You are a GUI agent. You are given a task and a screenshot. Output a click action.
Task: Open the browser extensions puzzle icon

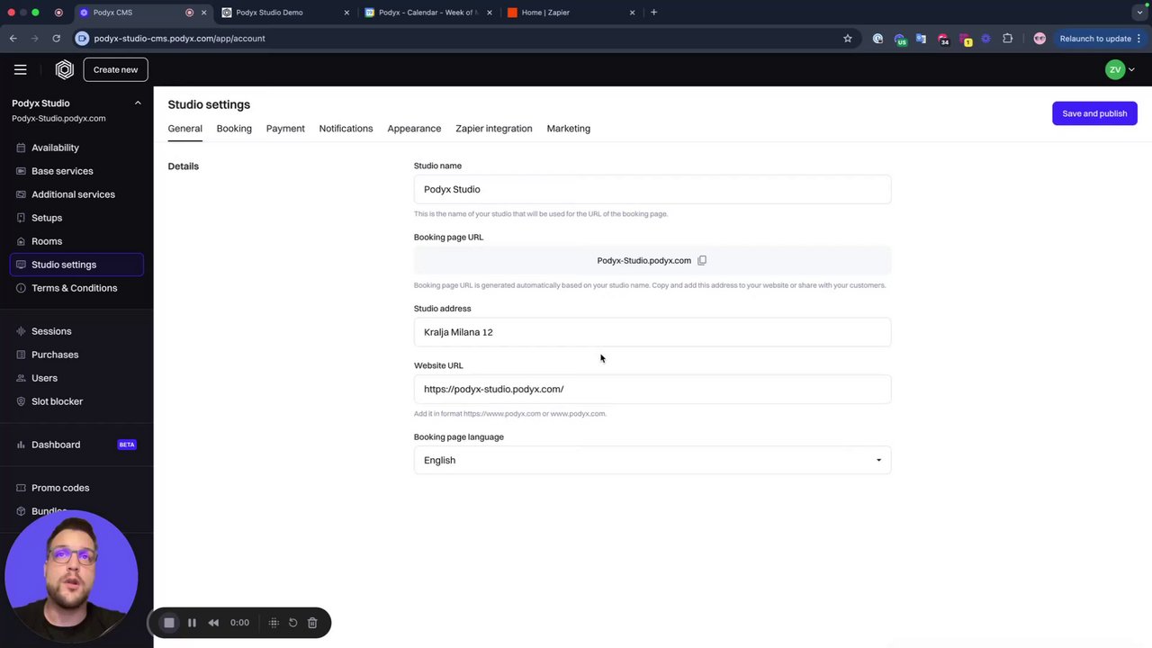[x=1007, y=39]
